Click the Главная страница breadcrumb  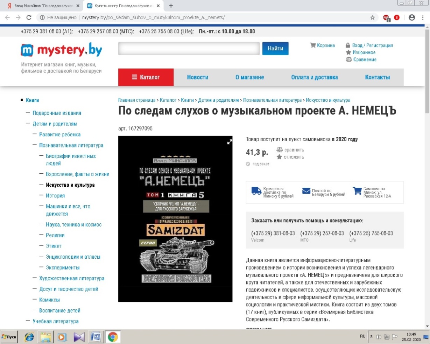tap(137, 100)
